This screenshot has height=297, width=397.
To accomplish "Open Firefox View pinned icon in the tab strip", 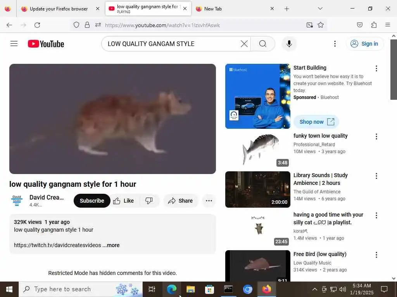I will click(x=8, y=9).
